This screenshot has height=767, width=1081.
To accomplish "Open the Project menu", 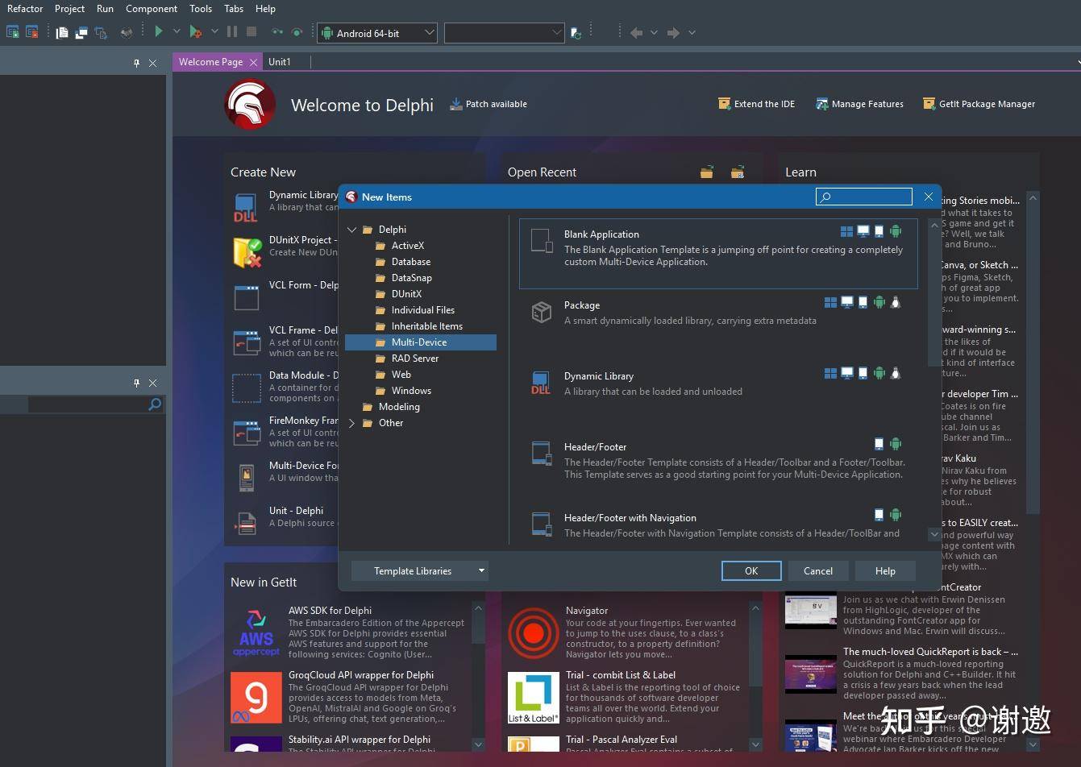I will [x=69, y=9].
